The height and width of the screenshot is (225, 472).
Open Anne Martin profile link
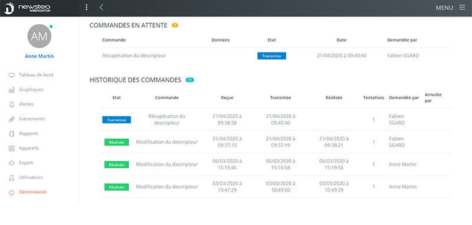coord(40,56)
